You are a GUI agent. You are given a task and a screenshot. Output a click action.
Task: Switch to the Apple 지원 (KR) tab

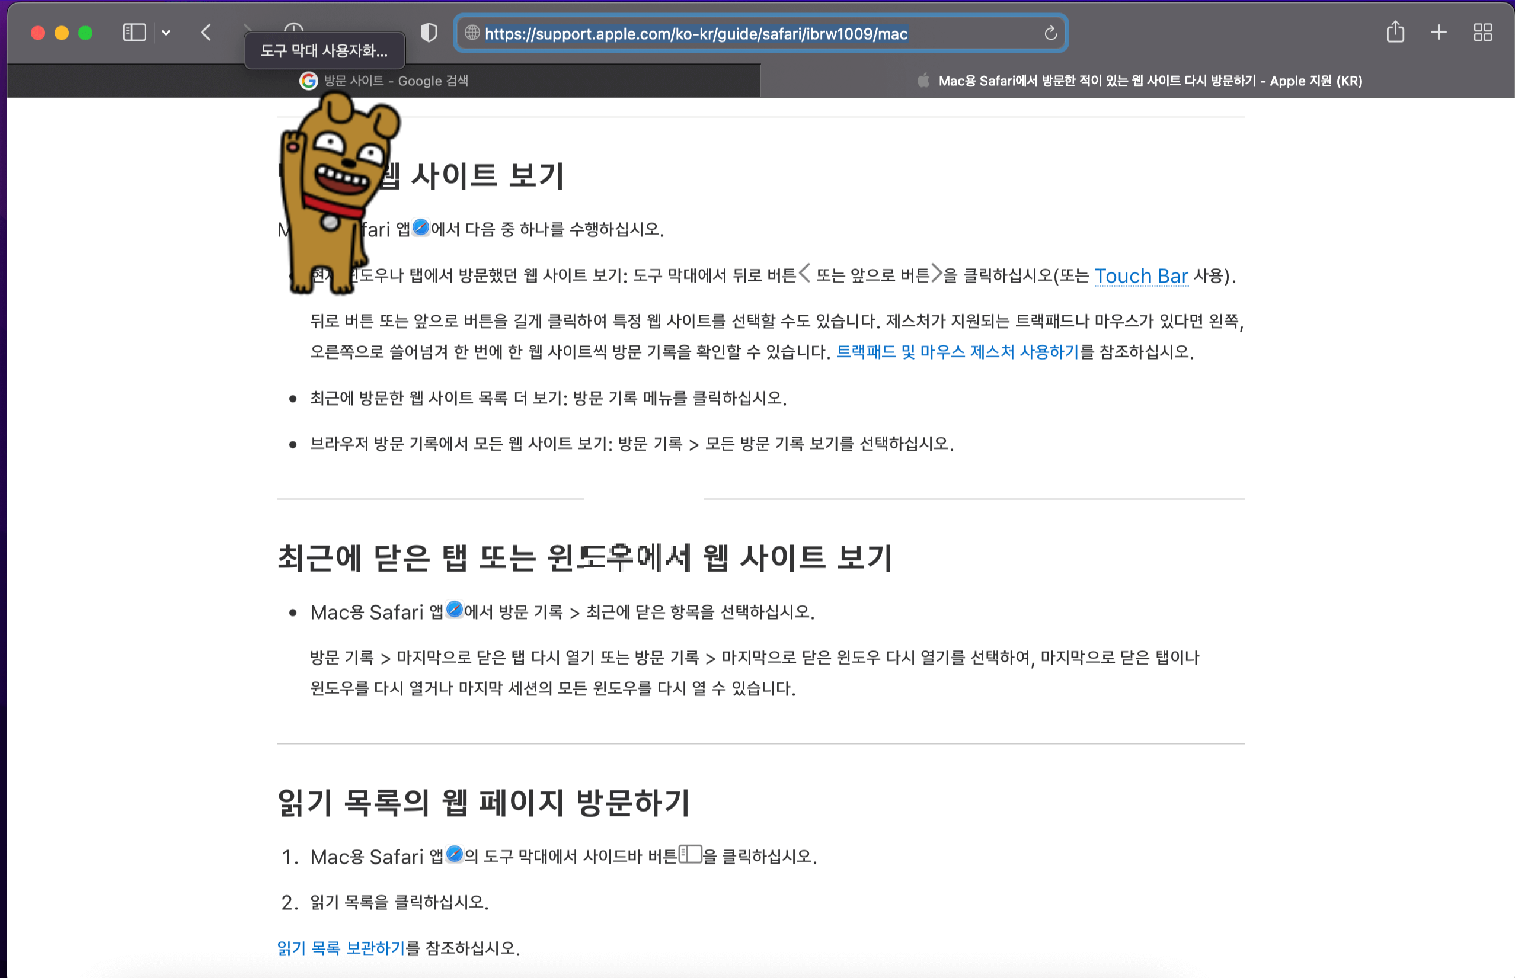click(x=1137, y=81)
